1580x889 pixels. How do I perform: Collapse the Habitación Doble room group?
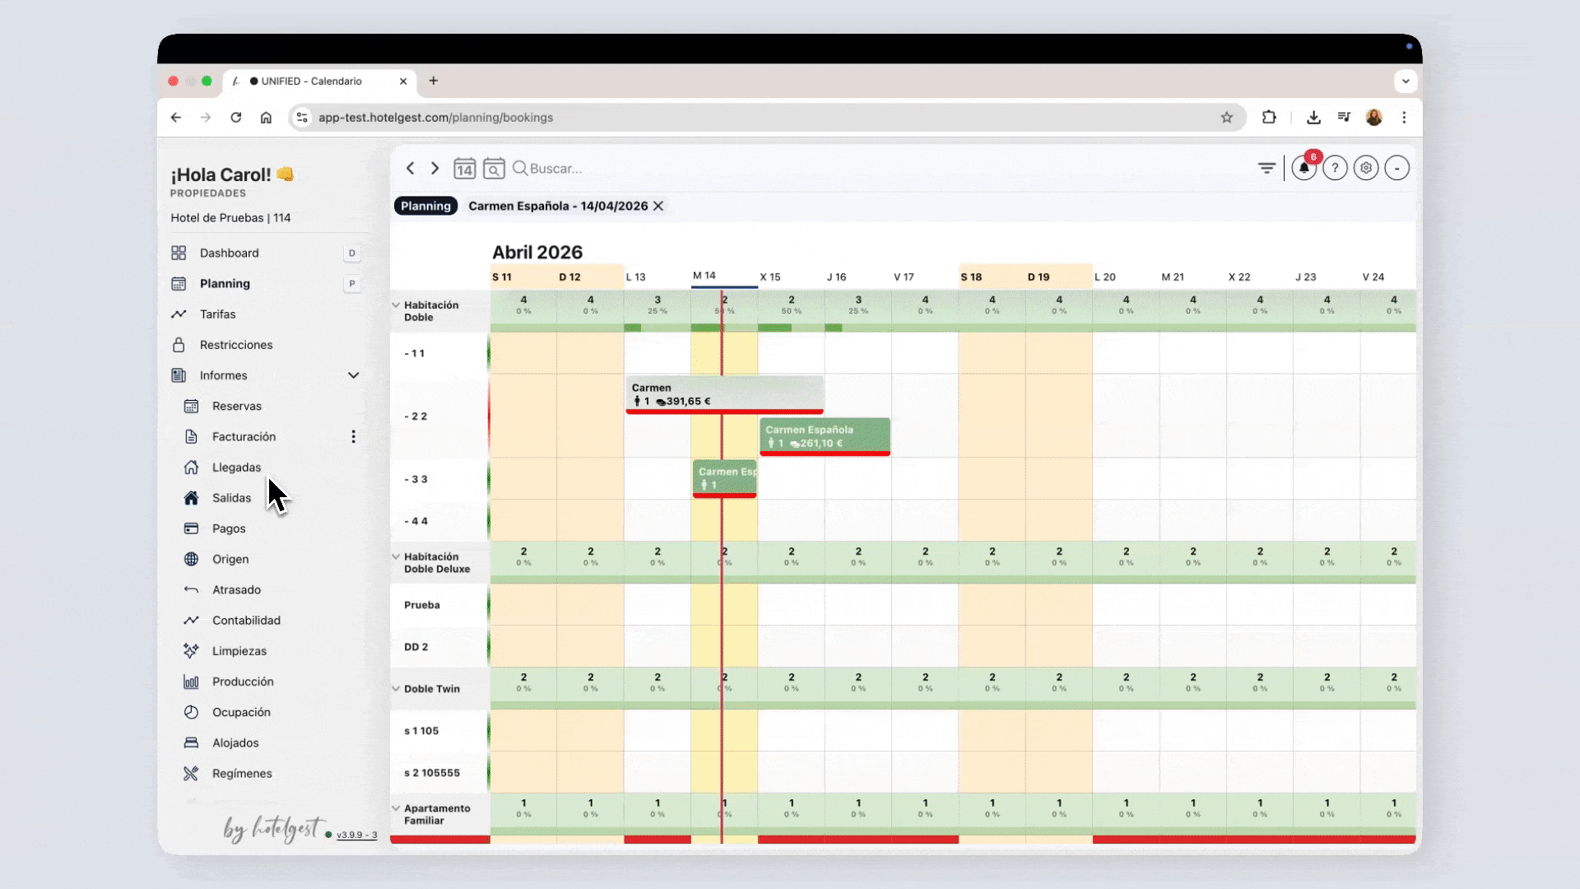(396, 305)
